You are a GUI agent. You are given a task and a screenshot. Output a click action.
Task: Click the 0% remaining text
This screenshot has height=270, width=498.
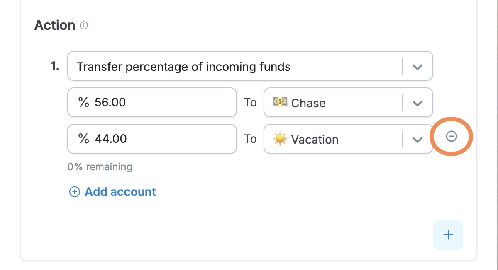click(x=100, y=167)
